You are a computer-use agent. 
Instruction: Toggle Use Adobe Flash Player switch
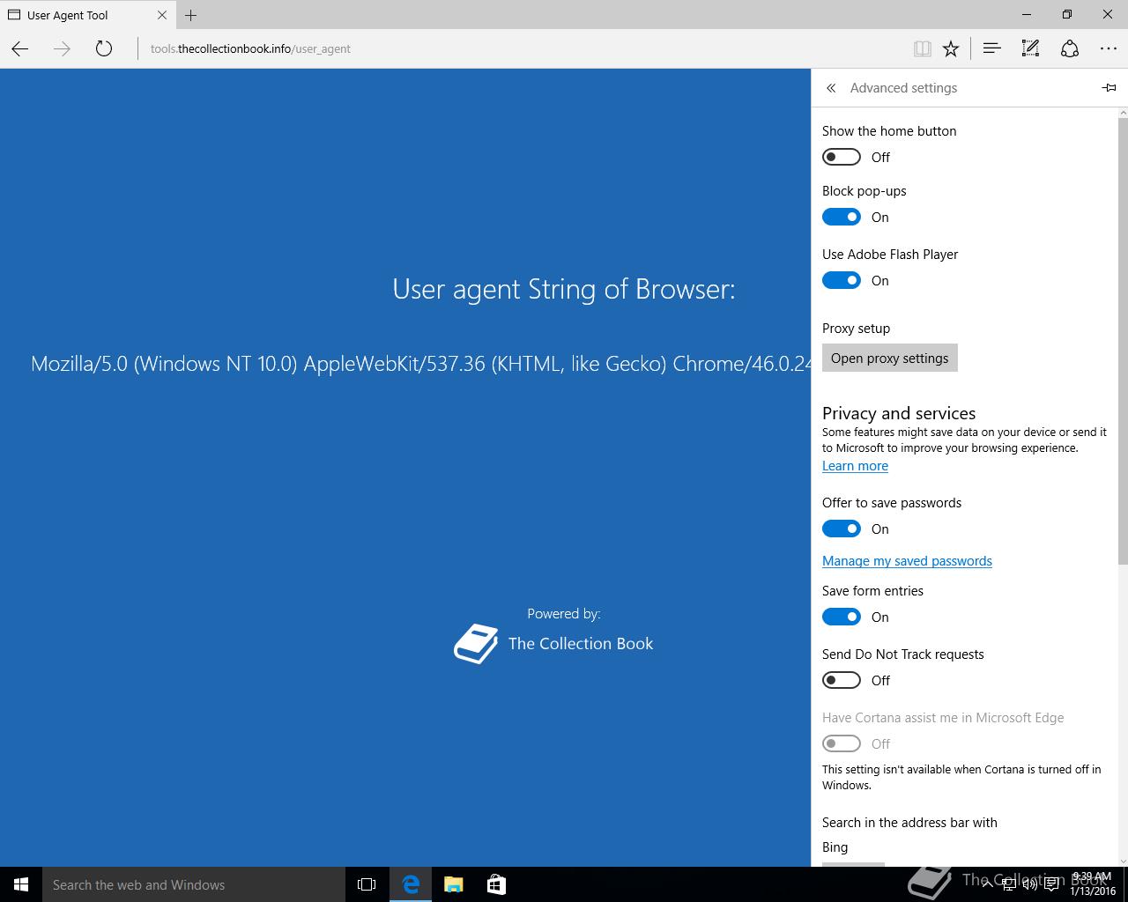pyautogui.click(x=842, y=280)
